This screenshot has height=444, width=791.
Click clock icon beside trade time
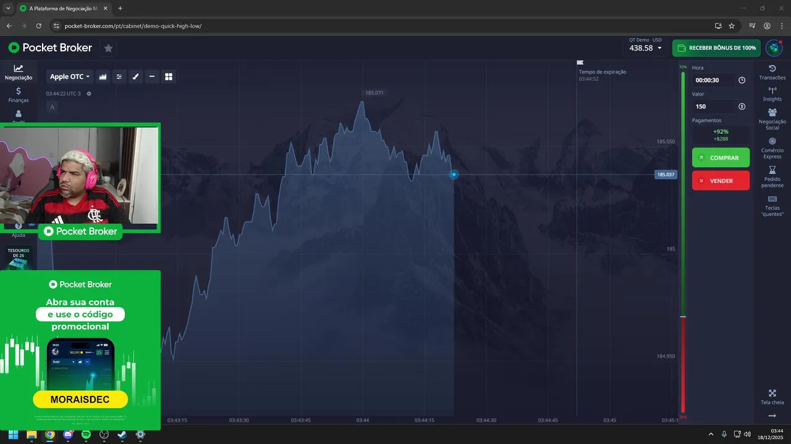[742, 80]
